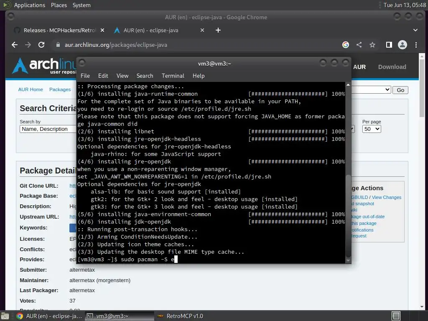
Task: Click the AUR navigation link in header
Action: tap(359, 67)
